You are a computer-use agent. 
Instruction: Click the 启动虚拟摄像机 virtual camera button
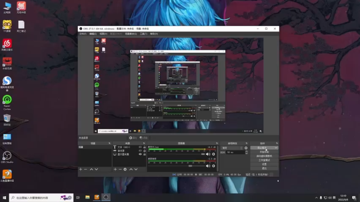tap(264, 156)
